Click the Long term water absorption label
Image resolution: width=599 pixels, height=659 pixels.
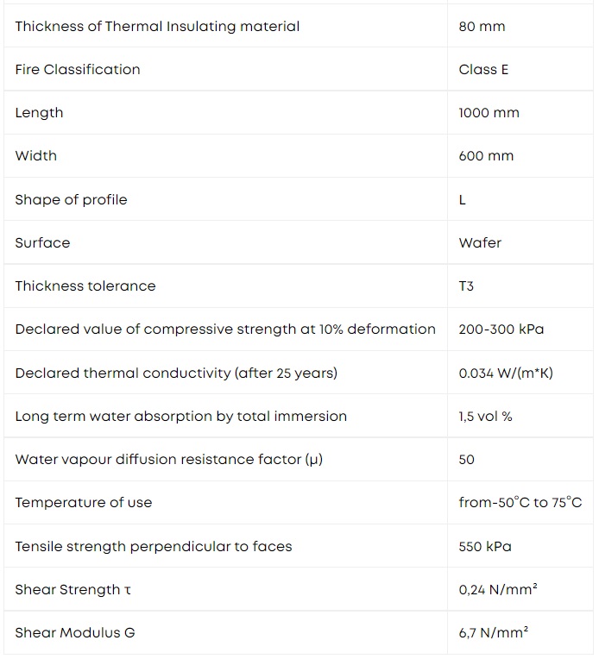[x=181, y=416]
